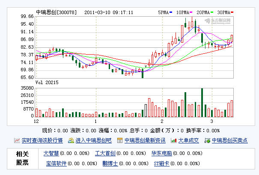259x175 pixels.
Task: Click the blue 5PMA legend swatch
Action: [x=171, y=12]
